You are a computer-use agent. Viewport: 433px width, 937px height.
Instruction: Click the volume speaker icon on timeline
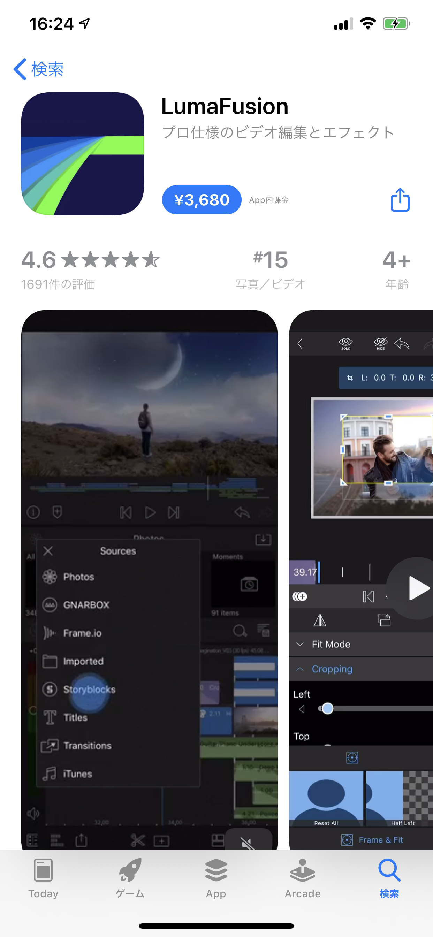click(33, 813)
